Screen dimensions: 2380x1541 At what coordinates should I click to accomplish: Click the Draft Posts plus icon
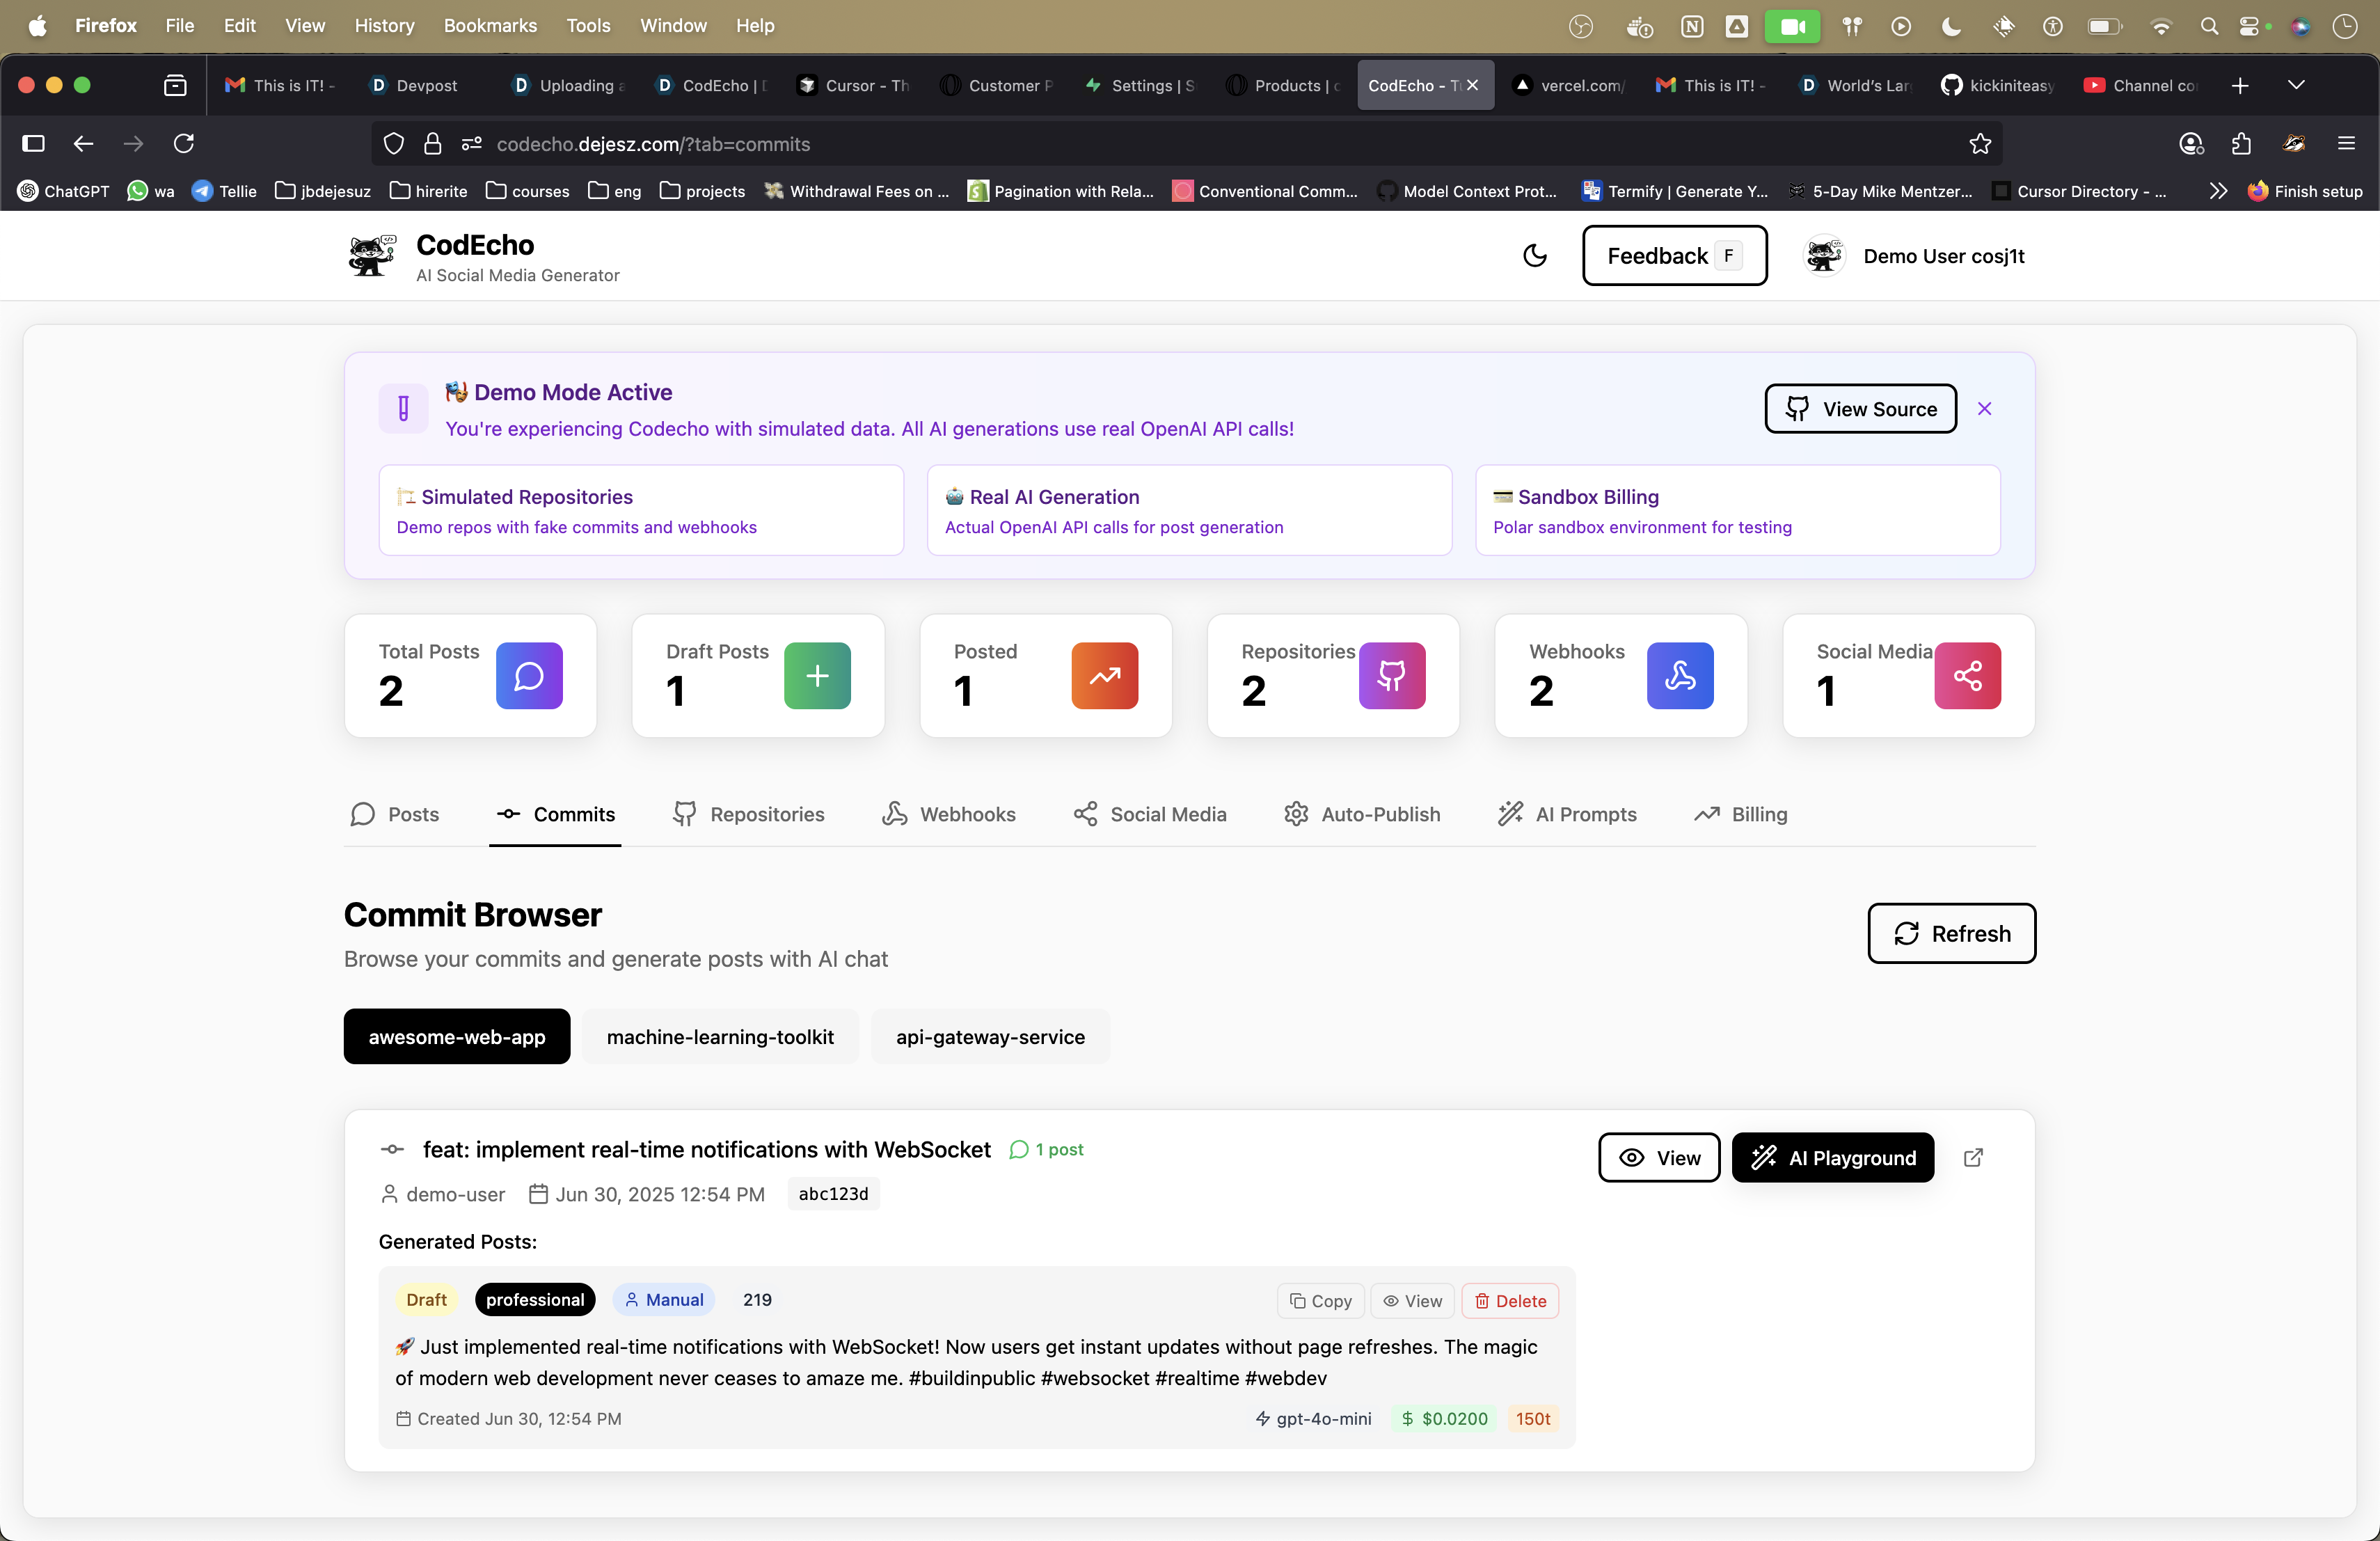click(817, 676)
